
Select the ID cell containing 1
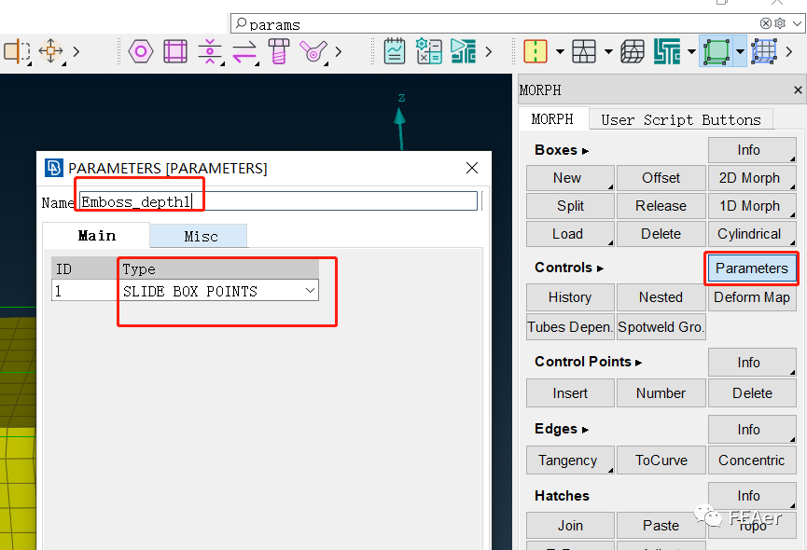tap(84, 291)
